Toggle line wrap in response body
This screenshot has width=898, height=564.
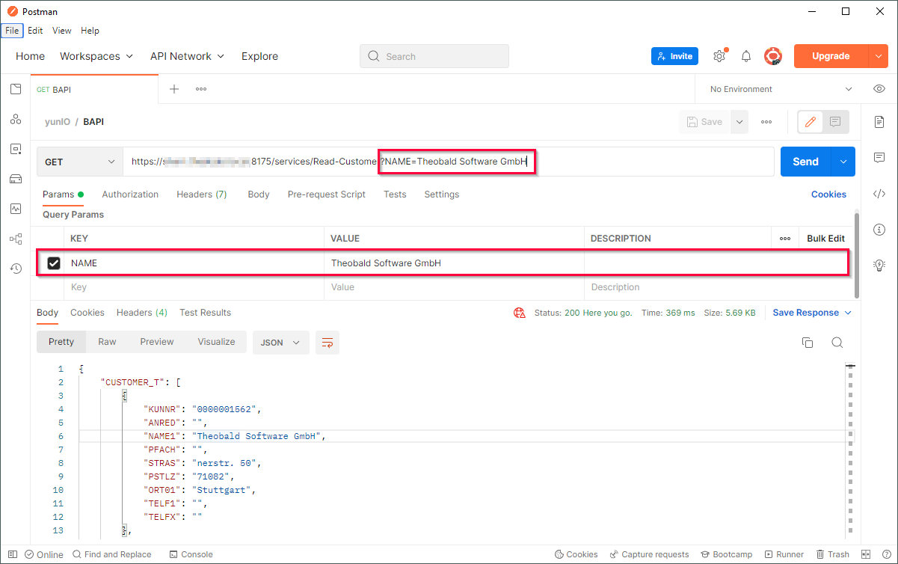point(327,343)
